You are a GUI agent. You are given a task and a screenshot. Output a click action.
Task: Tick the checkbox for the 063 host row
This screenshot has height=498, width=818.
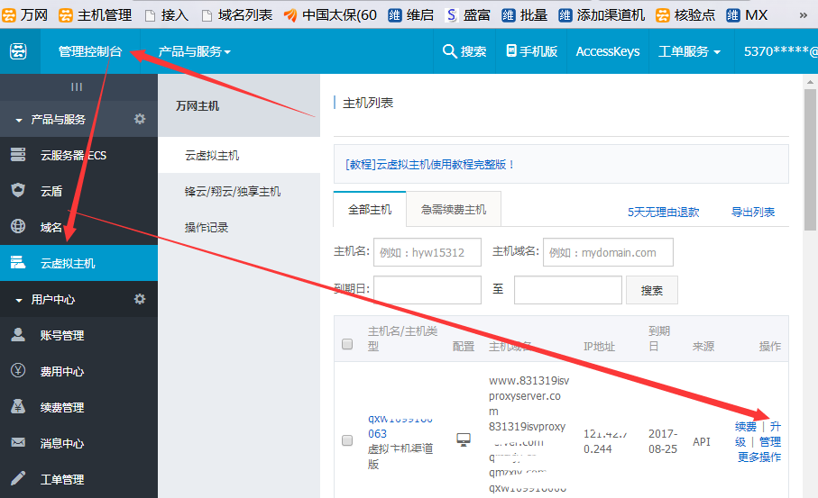pyautogui.click(x=347, y=440)
